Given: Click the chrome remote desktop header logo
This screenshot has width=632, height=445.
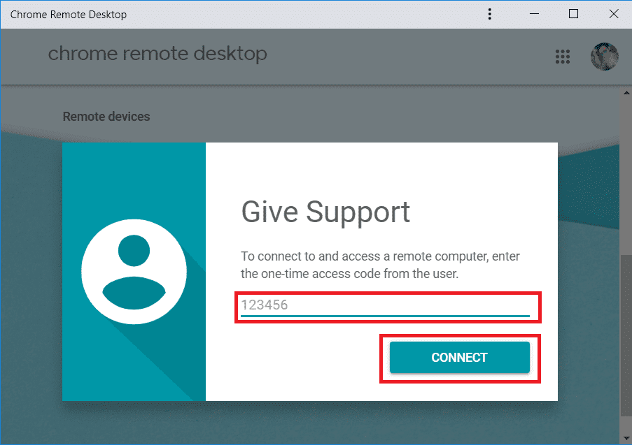Looking at the screenshot, I should click(x=157, y=54).
